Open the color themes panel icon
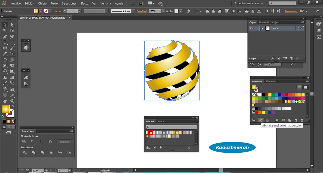The height and width of the screenshot is (173, 323). click(261, 120)
